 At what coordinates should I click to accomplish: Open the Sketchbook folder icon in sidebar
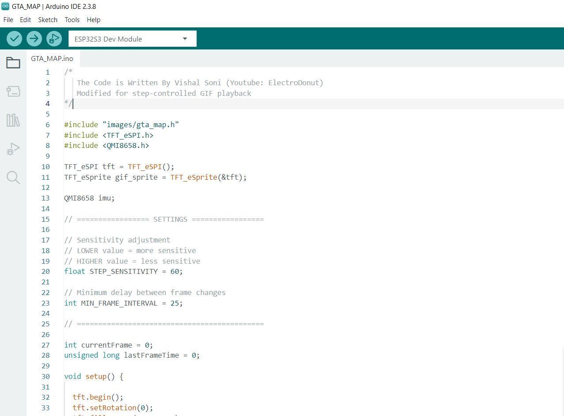[13, 63]
